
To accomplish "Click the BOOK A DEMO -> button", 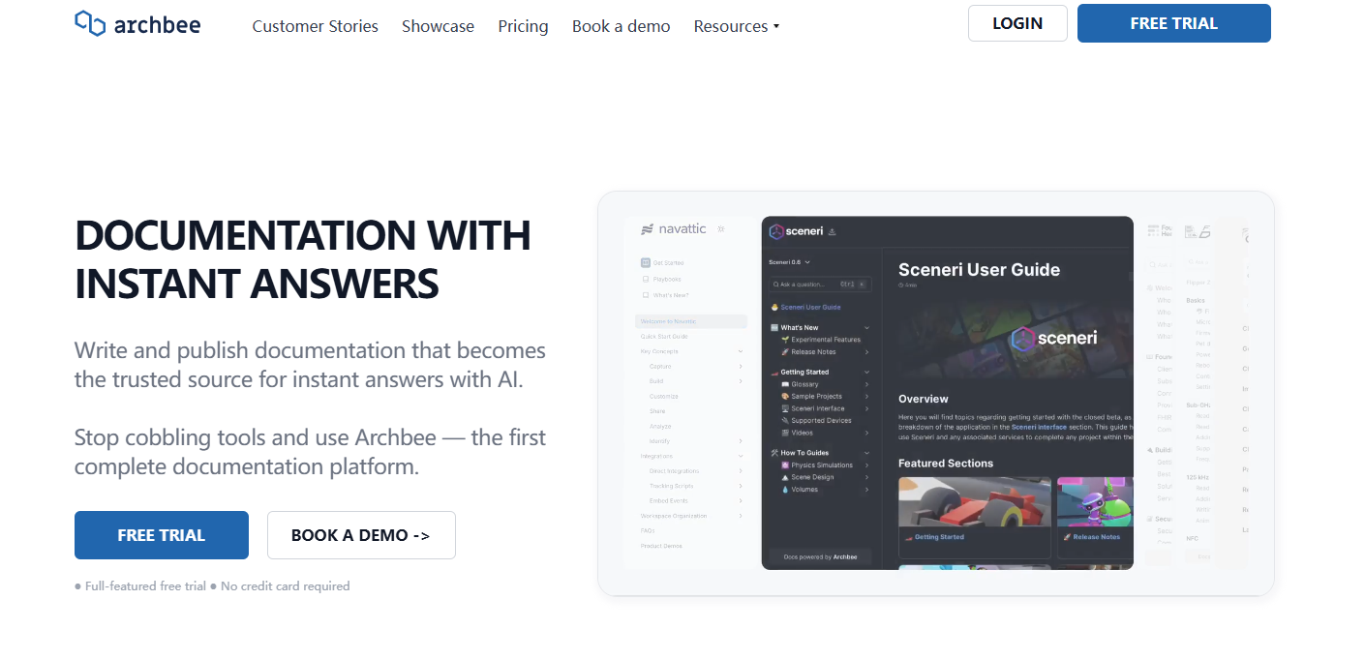I will click(361, 535).
